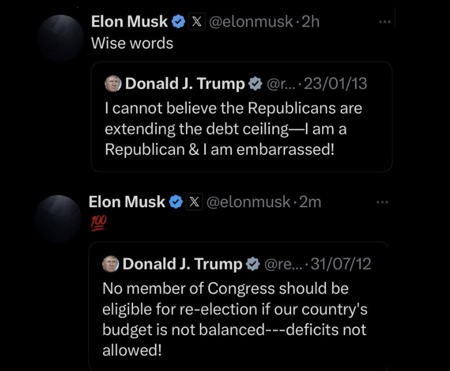Open Trump's avatar in the Congress budget quote

pyautogui.click(x=110, y=263)
